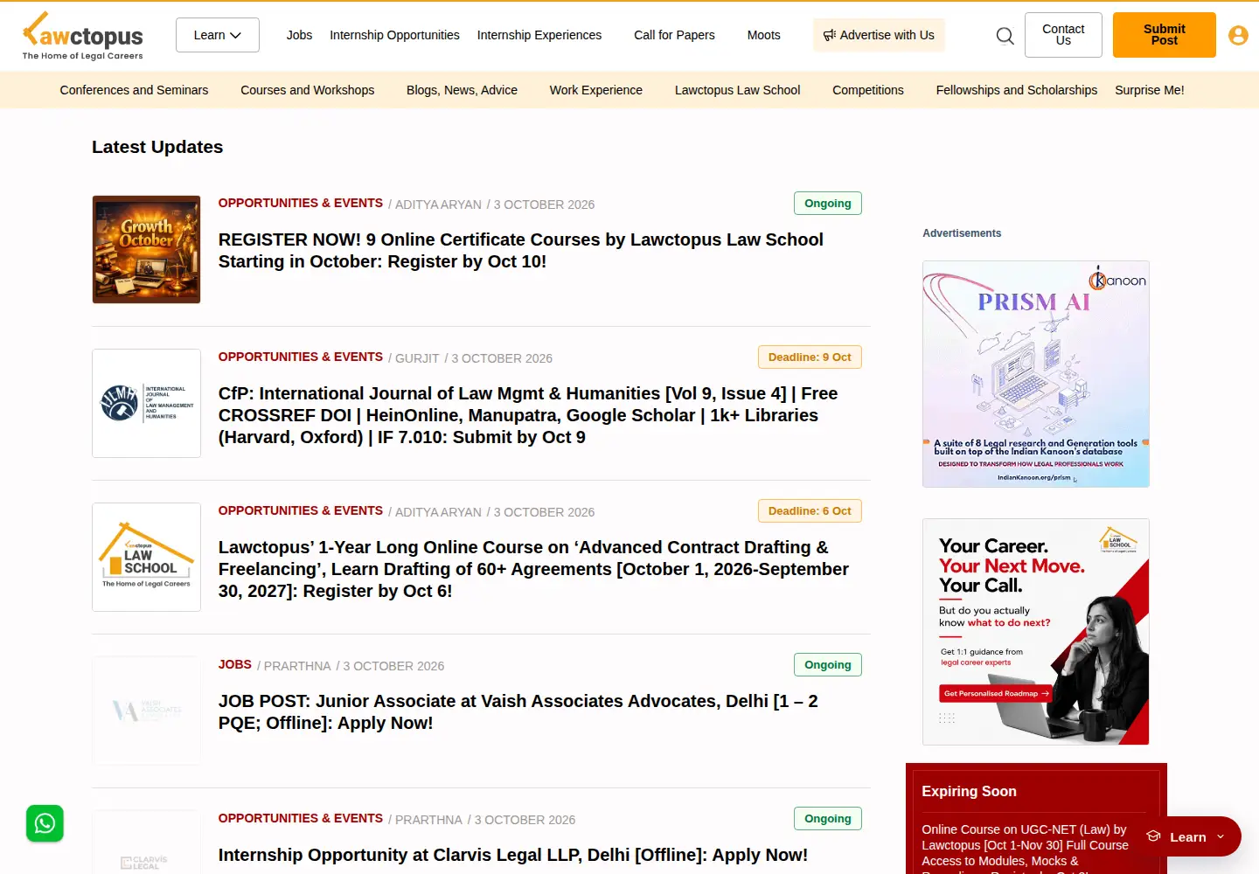Screen dimensions: 1259x874
Task: Open the Law School logo thumbnail
Action: point(146,557)
